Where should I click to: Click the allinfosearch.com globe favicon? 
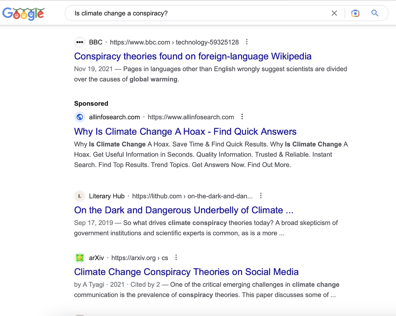coord(80,117)
